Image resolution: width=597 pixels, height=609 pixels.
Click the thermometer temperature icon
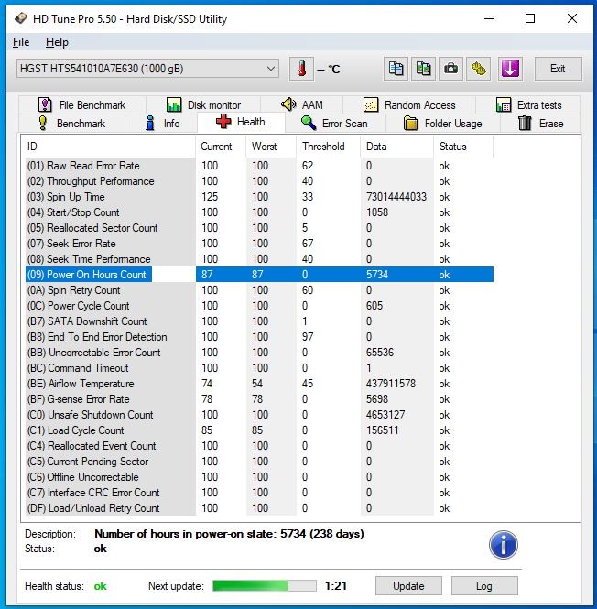(301, 69)
